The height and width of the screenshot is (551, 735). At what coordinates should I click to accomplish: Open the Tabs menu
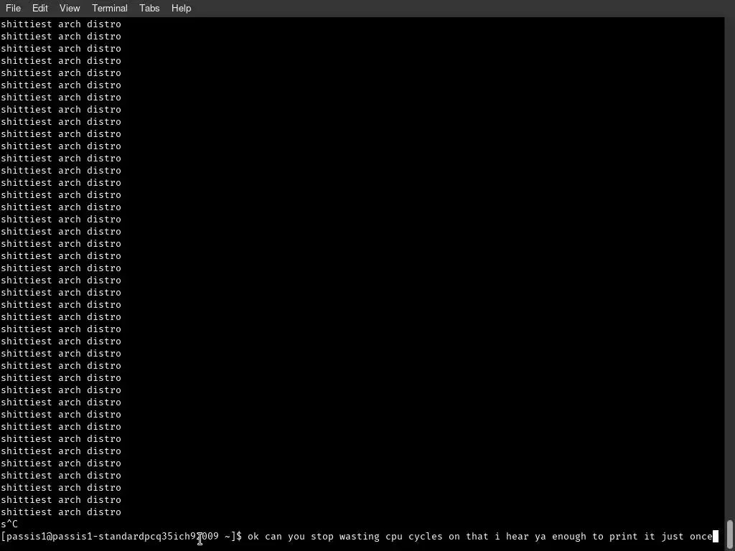click(x=149, y=8)
